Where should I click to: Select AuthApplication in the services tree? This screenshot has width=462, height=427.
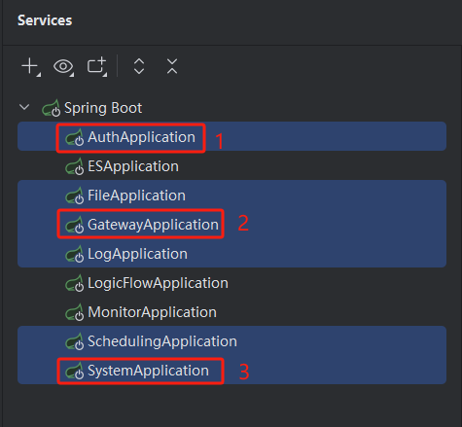231,136
